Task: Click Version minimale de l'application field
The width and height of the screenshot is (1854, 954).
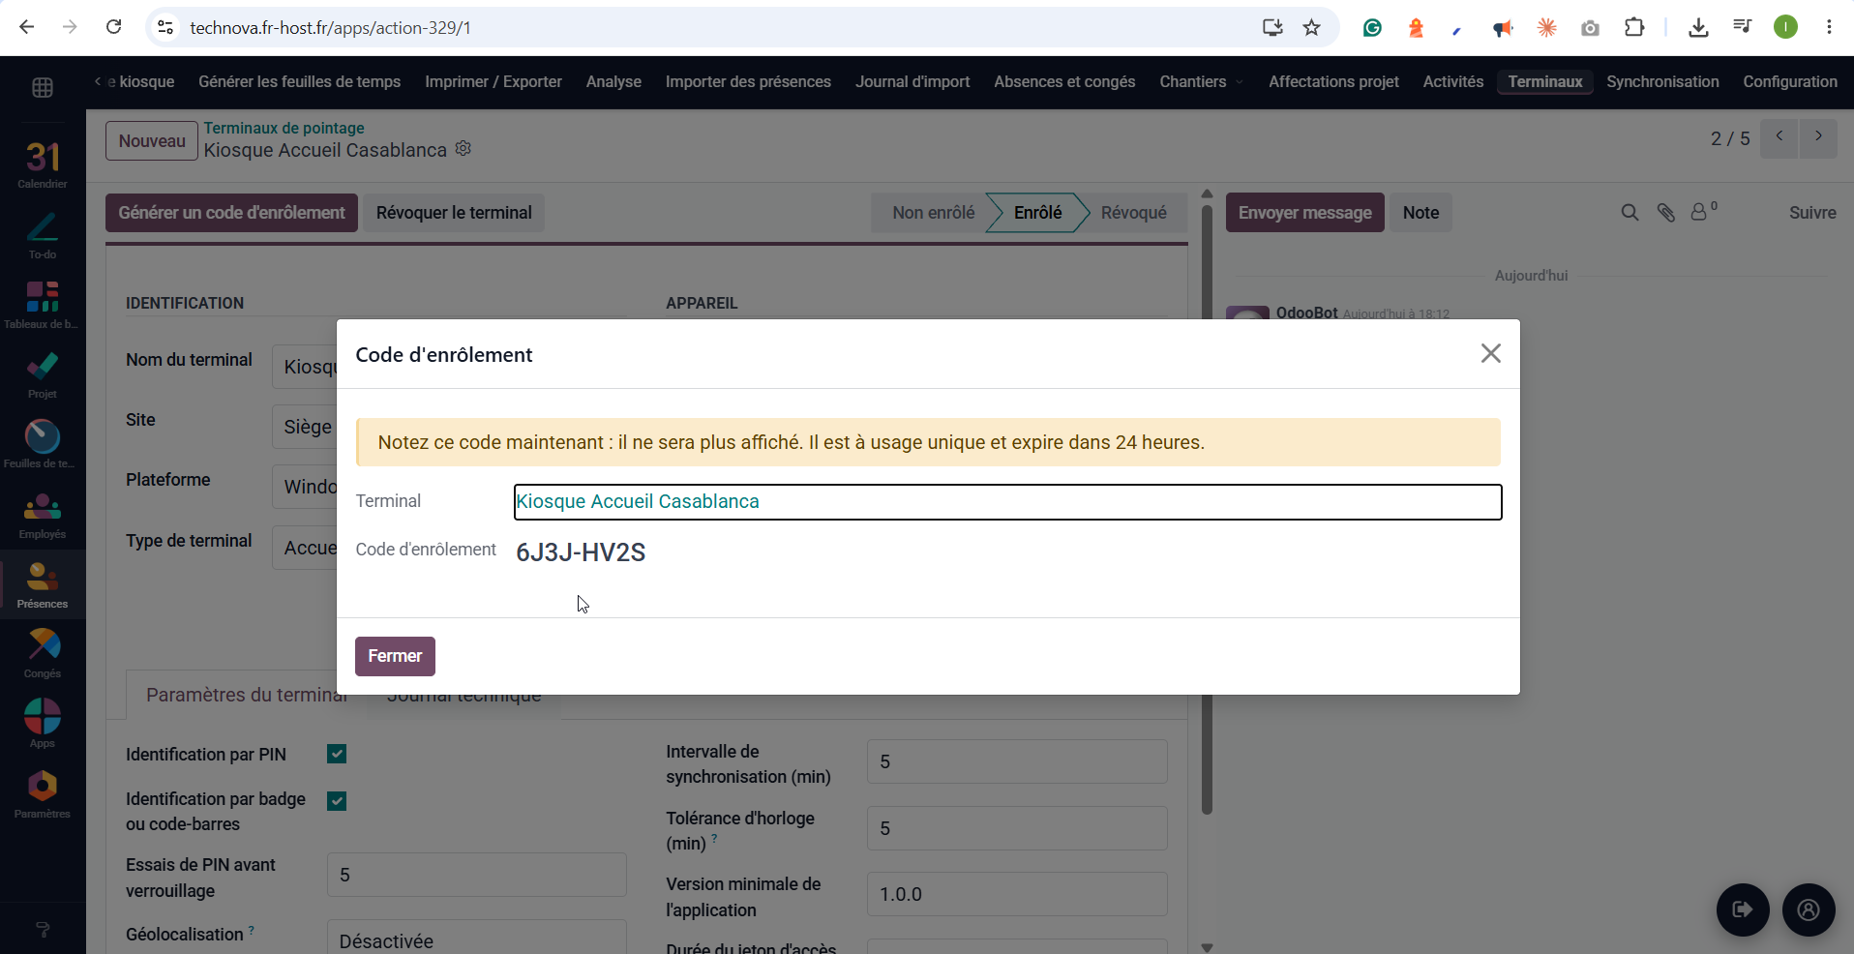Action: [1017, 894]
